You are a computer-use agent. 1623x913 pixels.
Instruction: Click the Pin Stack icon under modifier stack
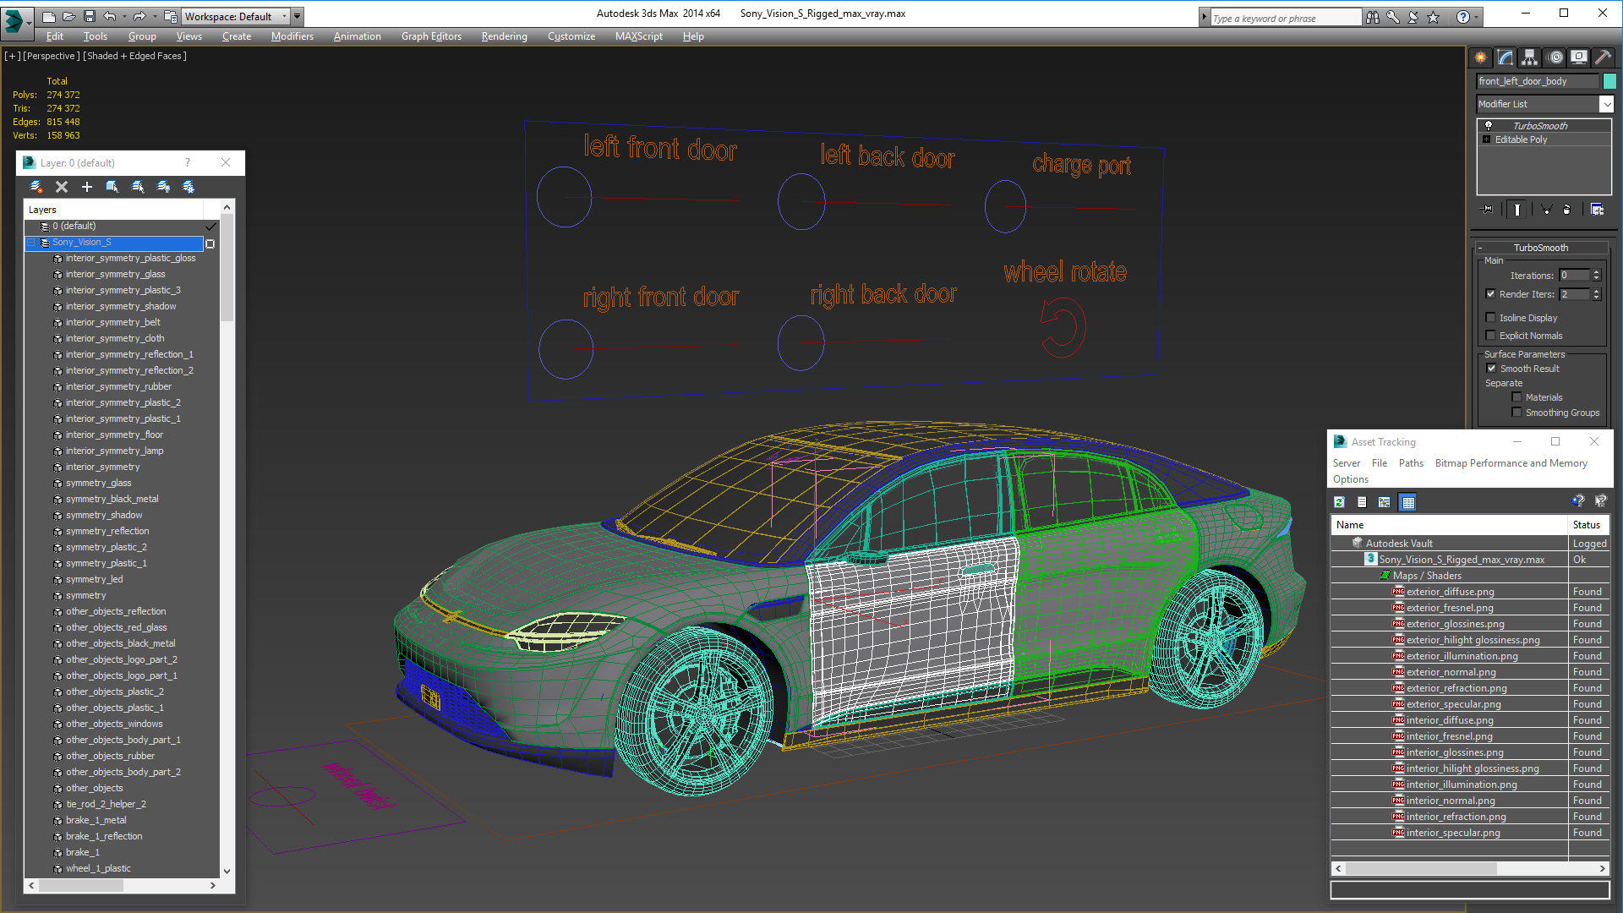(1488, 209)
